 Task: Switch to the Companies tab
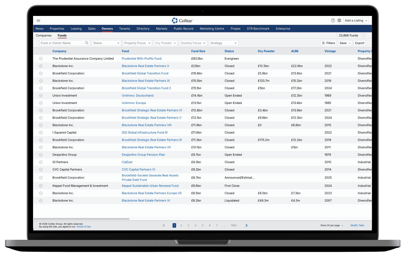(43, 35)
